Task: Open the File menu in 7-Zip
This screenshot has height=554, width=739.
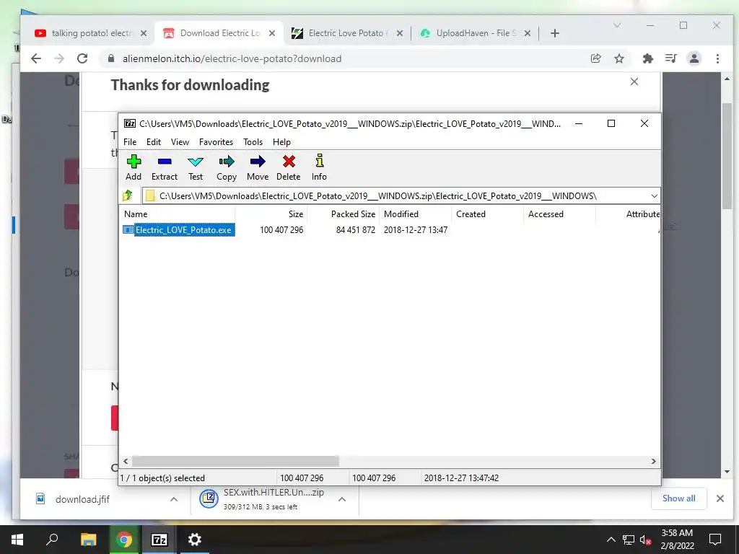Action: pos(130,142)
